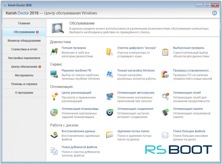This screenshot has width=222, height=164.
Task: Click the red alert badge beside Центр обновления
Action: coord(40,67)
